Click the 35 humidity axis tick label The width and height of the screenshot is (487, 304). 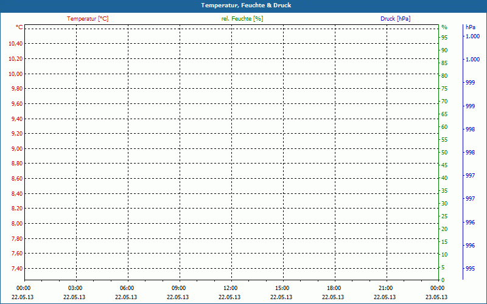coord(444,191)
